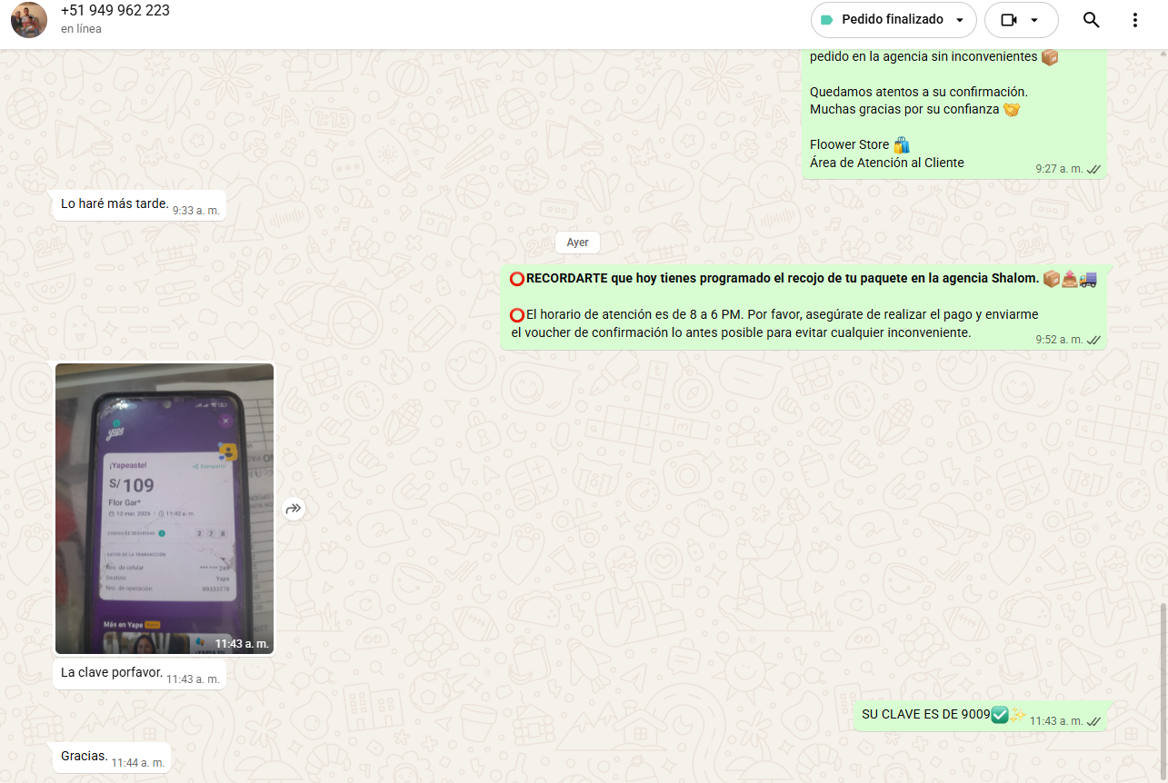Open the Yape S/109 payment screenshot
Screen dimensions: 1168x783
tap(165, 508)
